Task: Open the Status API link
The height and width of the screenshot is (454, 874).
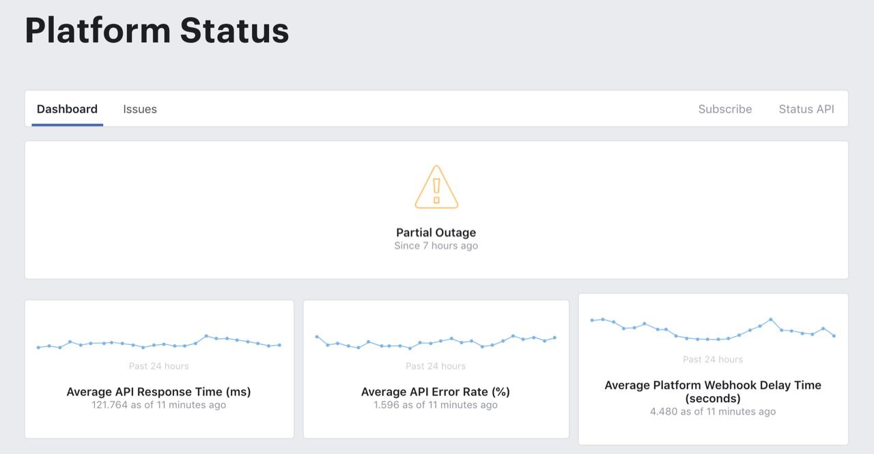Action: coord(806,109)
